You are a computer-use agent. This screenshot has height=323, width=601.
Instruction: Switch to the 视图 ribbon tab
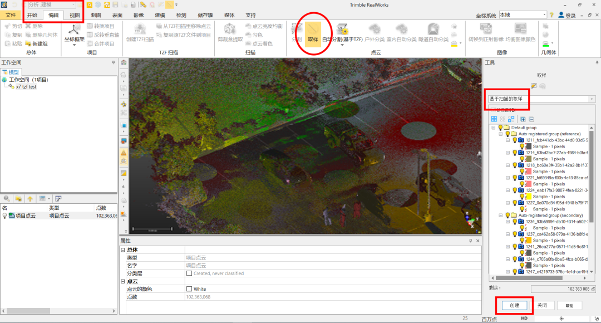click(x=75, y=16)
